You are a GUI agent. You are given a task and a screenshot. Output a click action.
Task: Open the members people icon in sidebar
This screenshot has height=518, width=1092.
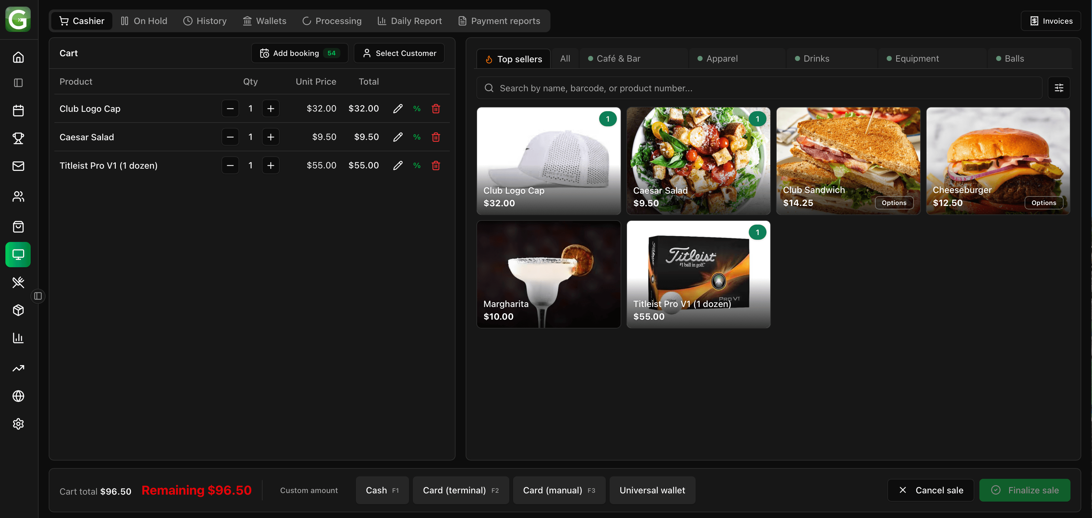click(18, 196)
